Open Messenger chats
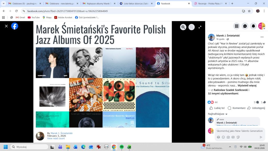The height and width of the screenshot is (151, 268). point(245,26)
